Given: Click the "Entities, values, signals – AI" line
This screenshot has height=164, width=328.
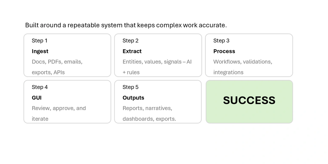Looking at the screenshot, I should [x=157, y=62].
